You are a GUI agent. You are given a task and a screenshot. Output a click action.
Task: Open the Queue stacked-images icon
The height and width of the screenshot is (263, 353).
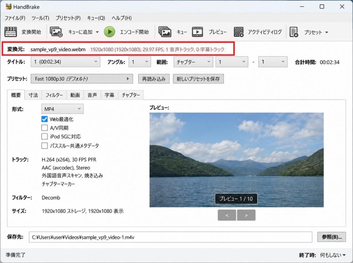point(165,32)
